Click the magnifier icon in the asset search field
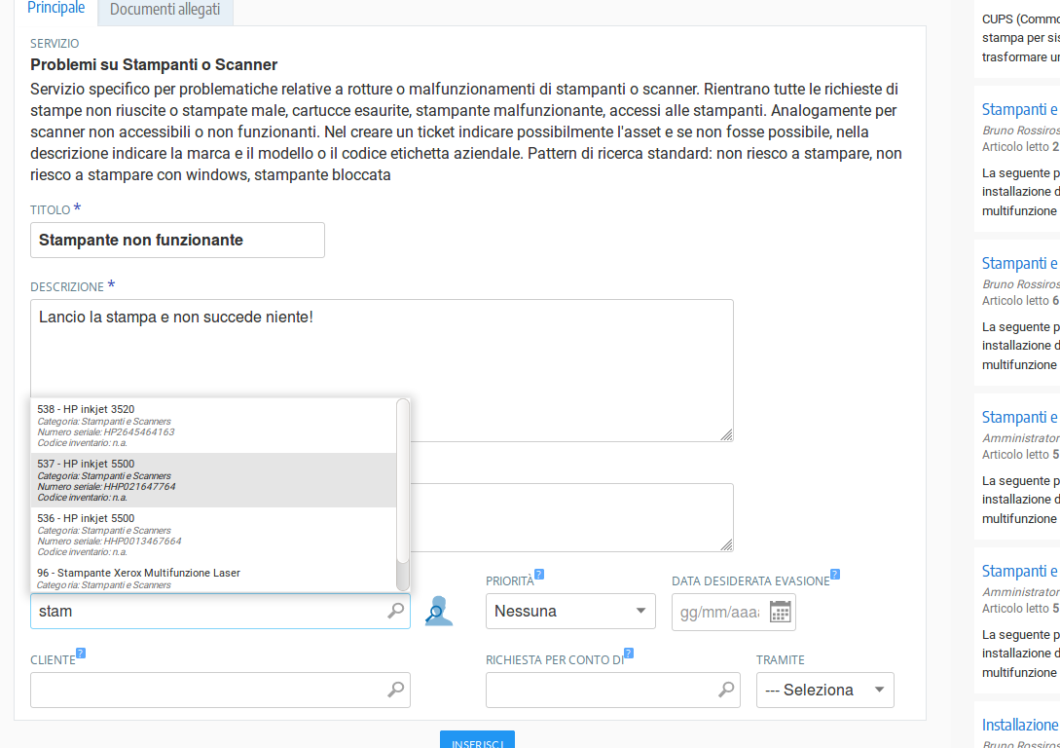Screen dimensions: 1060x748 pos(395,611)
